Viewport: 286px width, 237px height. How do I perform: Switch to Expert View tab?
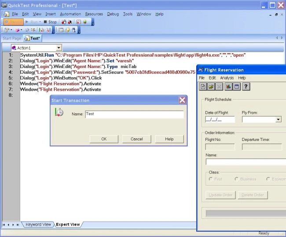click(x=68, y=224)
